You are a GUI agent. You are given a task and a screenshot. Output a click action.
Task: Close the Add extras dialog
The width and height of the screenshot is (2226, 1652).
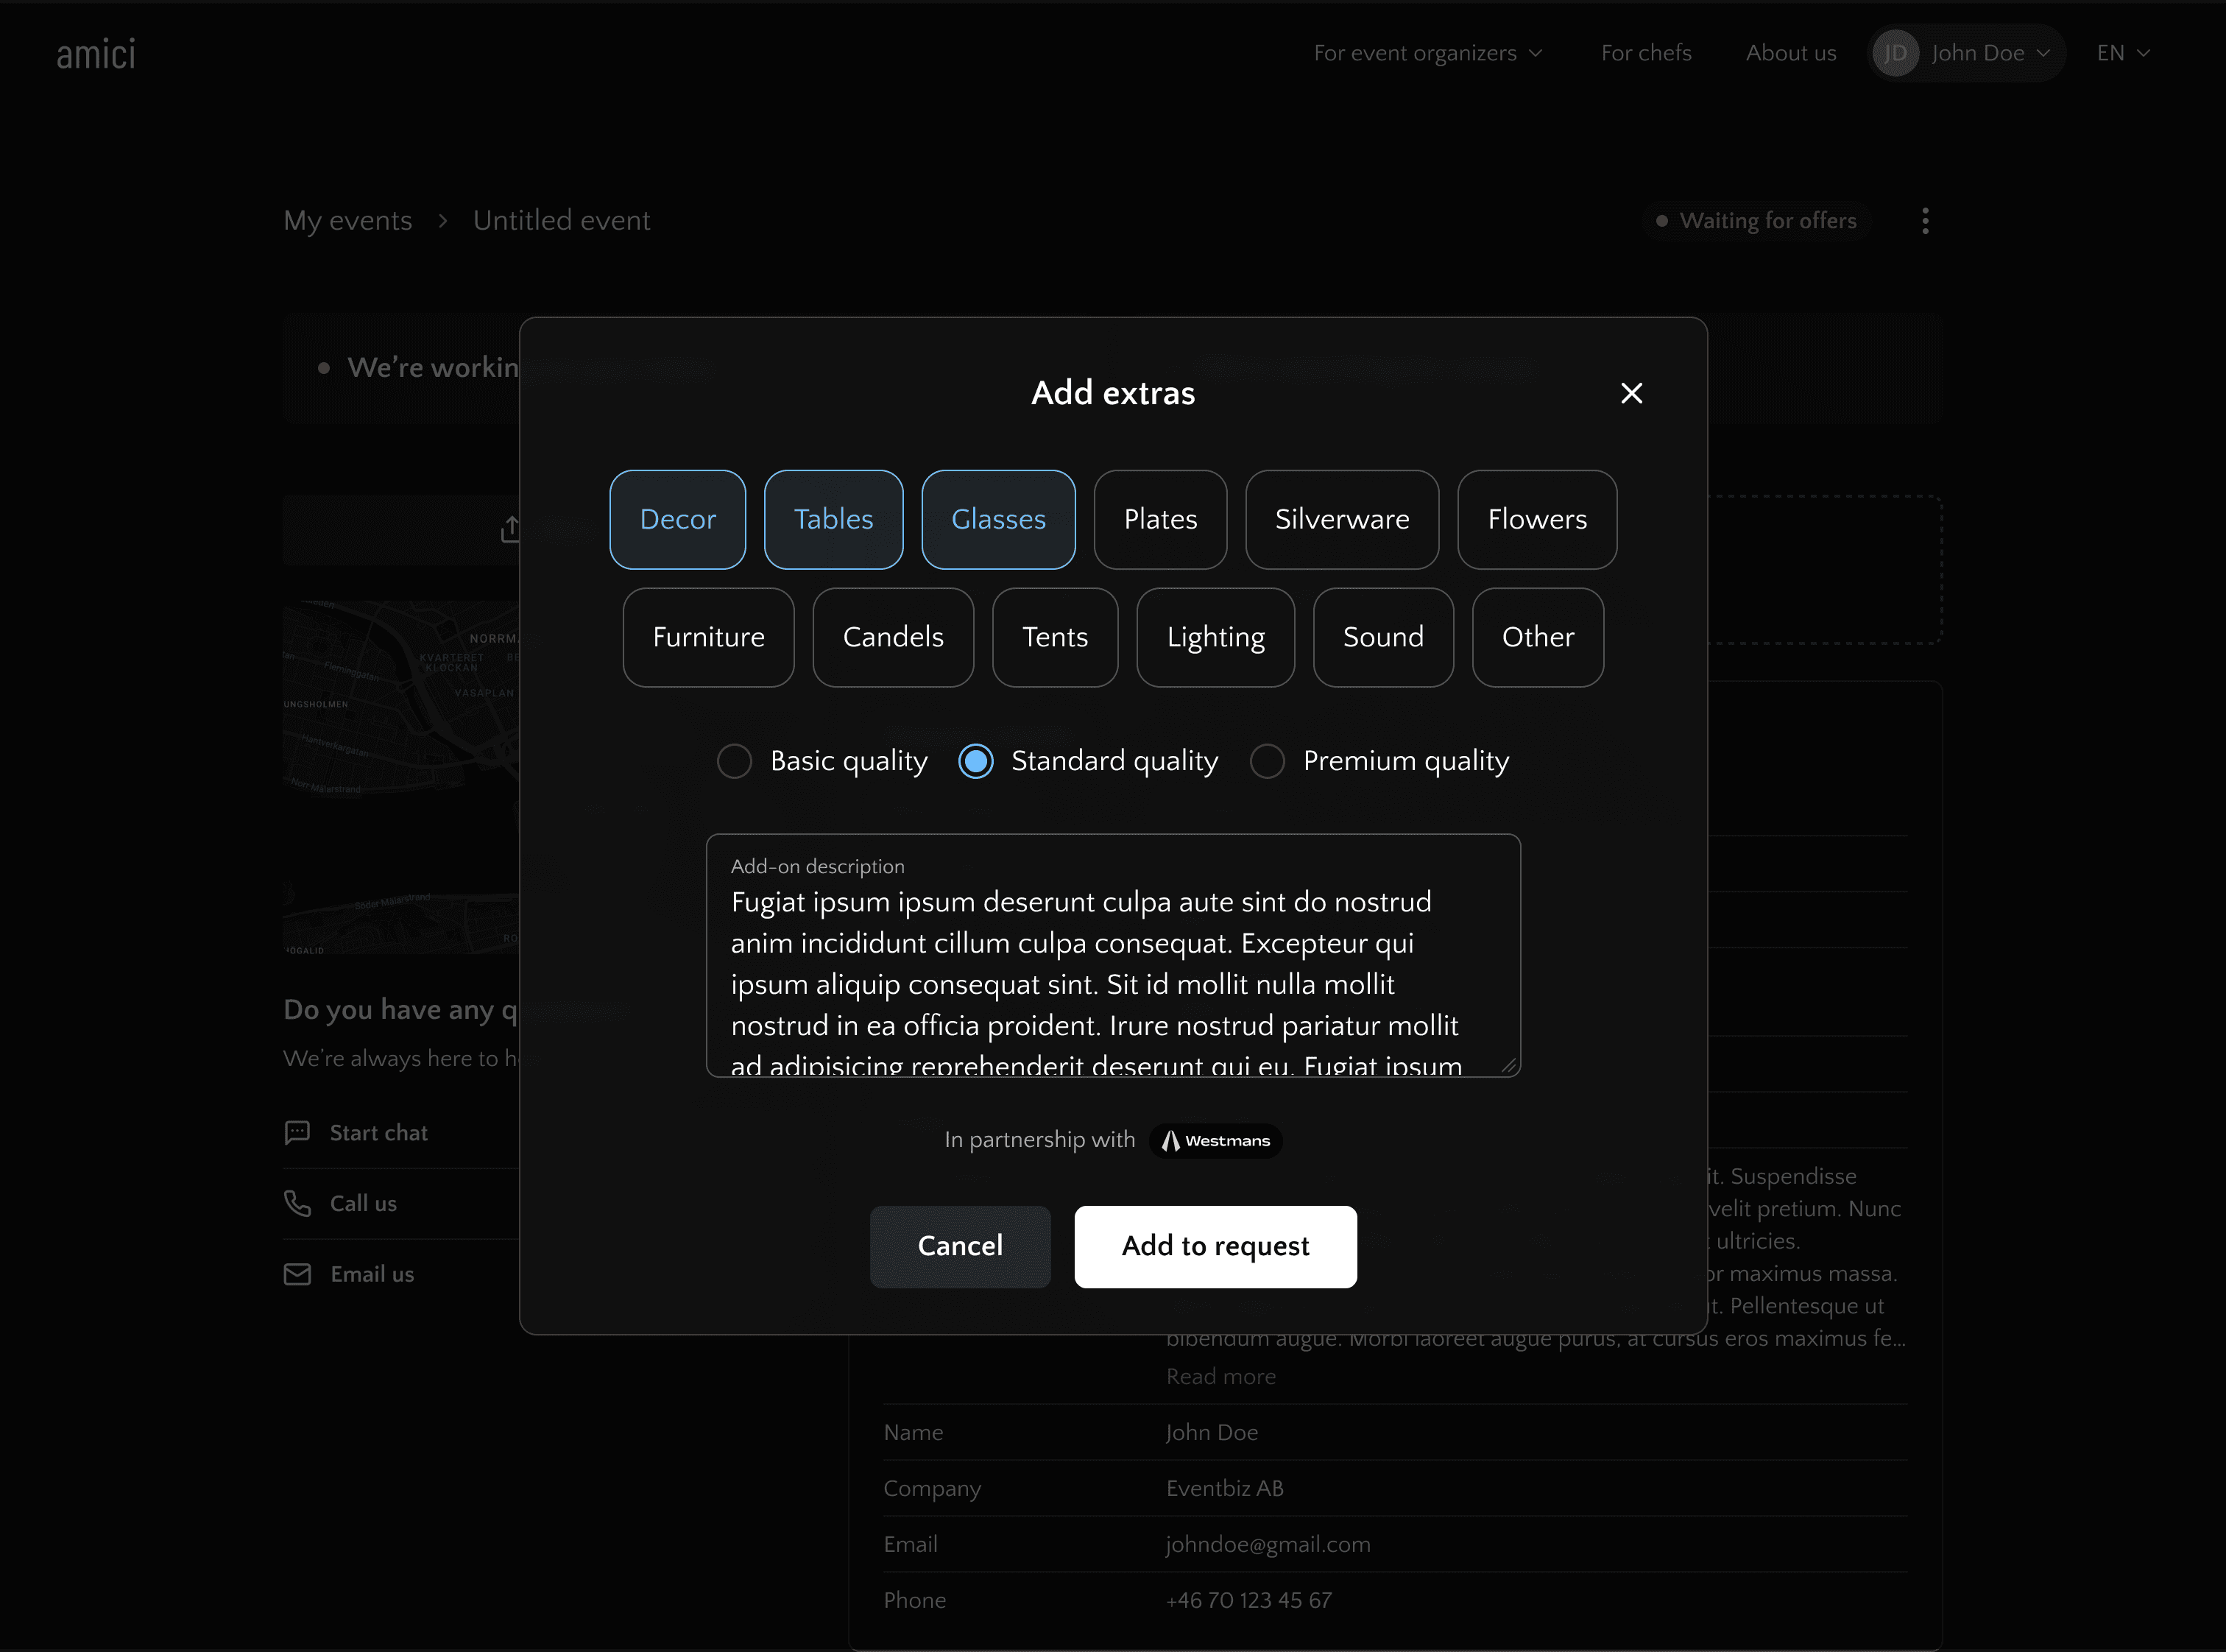pos(1631,393)
